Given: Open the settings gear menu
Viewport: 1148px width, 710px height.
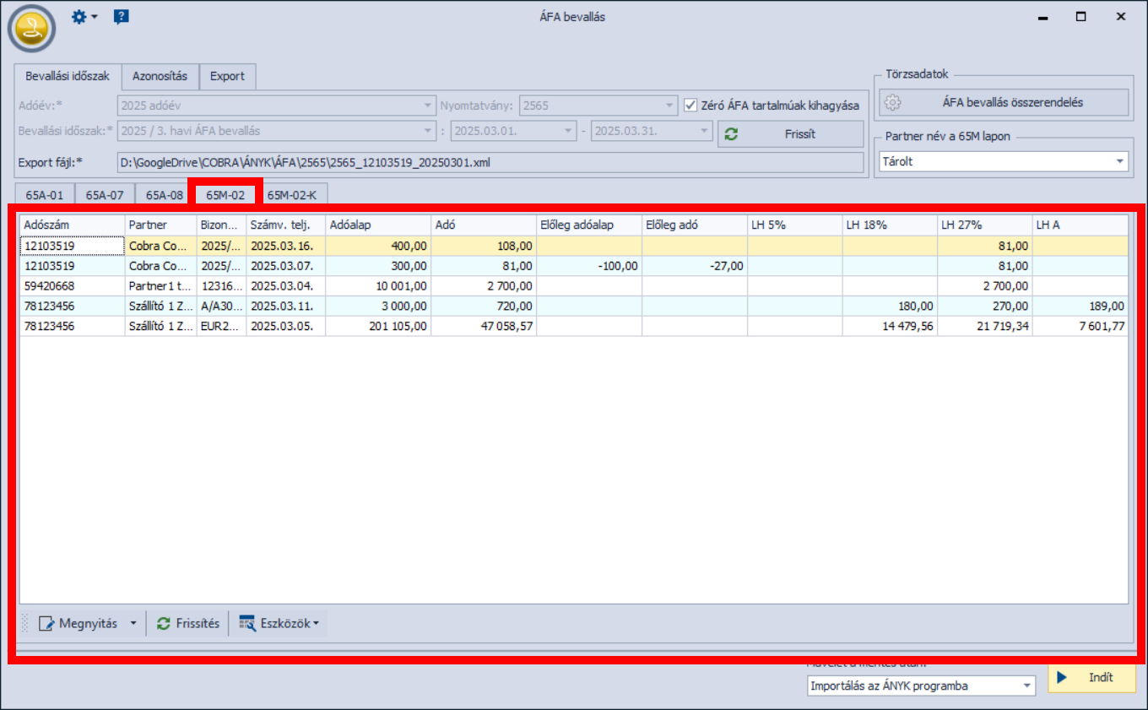Looking at the screenshot, I should click(79, 17).
